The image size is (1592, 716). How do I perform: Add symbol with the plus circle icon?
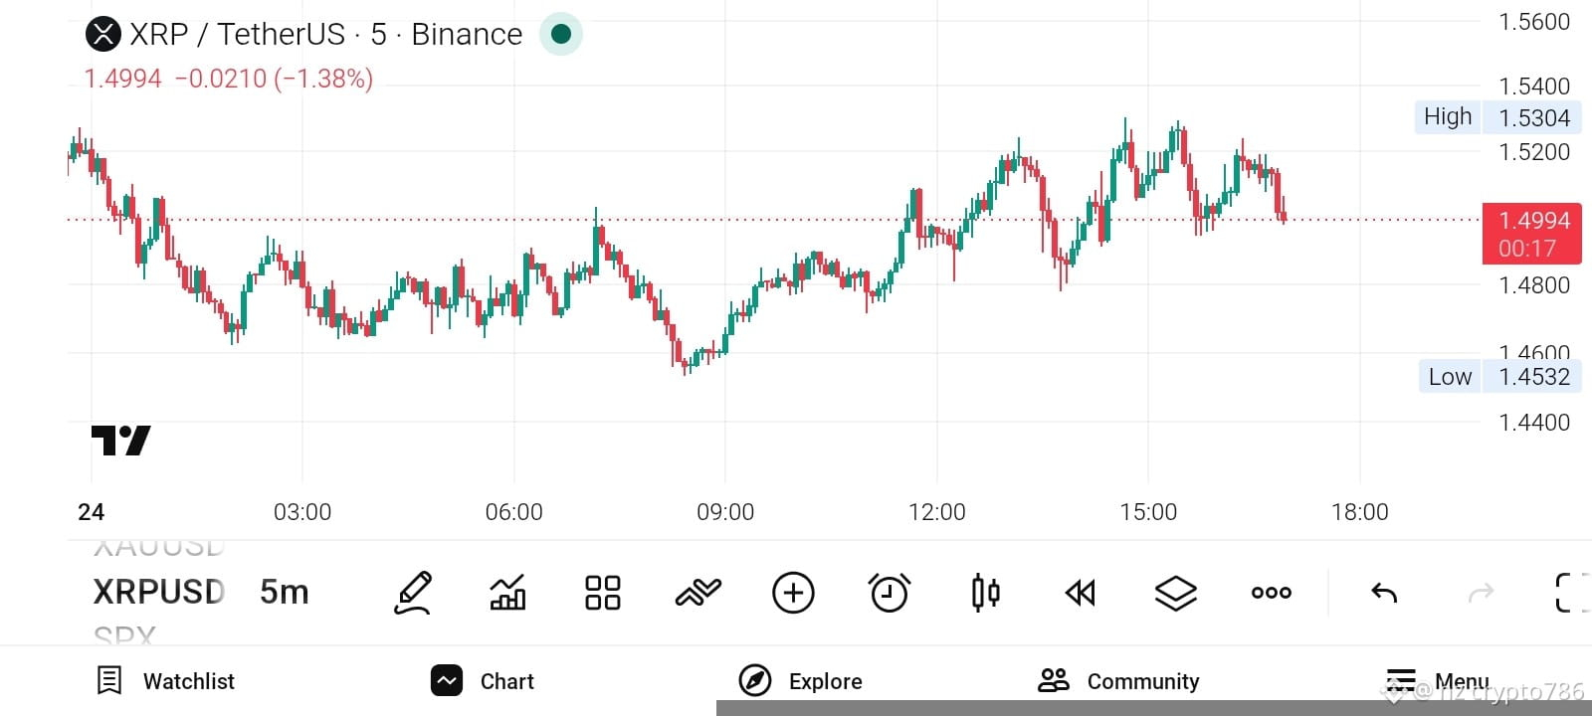click(793, 593)
